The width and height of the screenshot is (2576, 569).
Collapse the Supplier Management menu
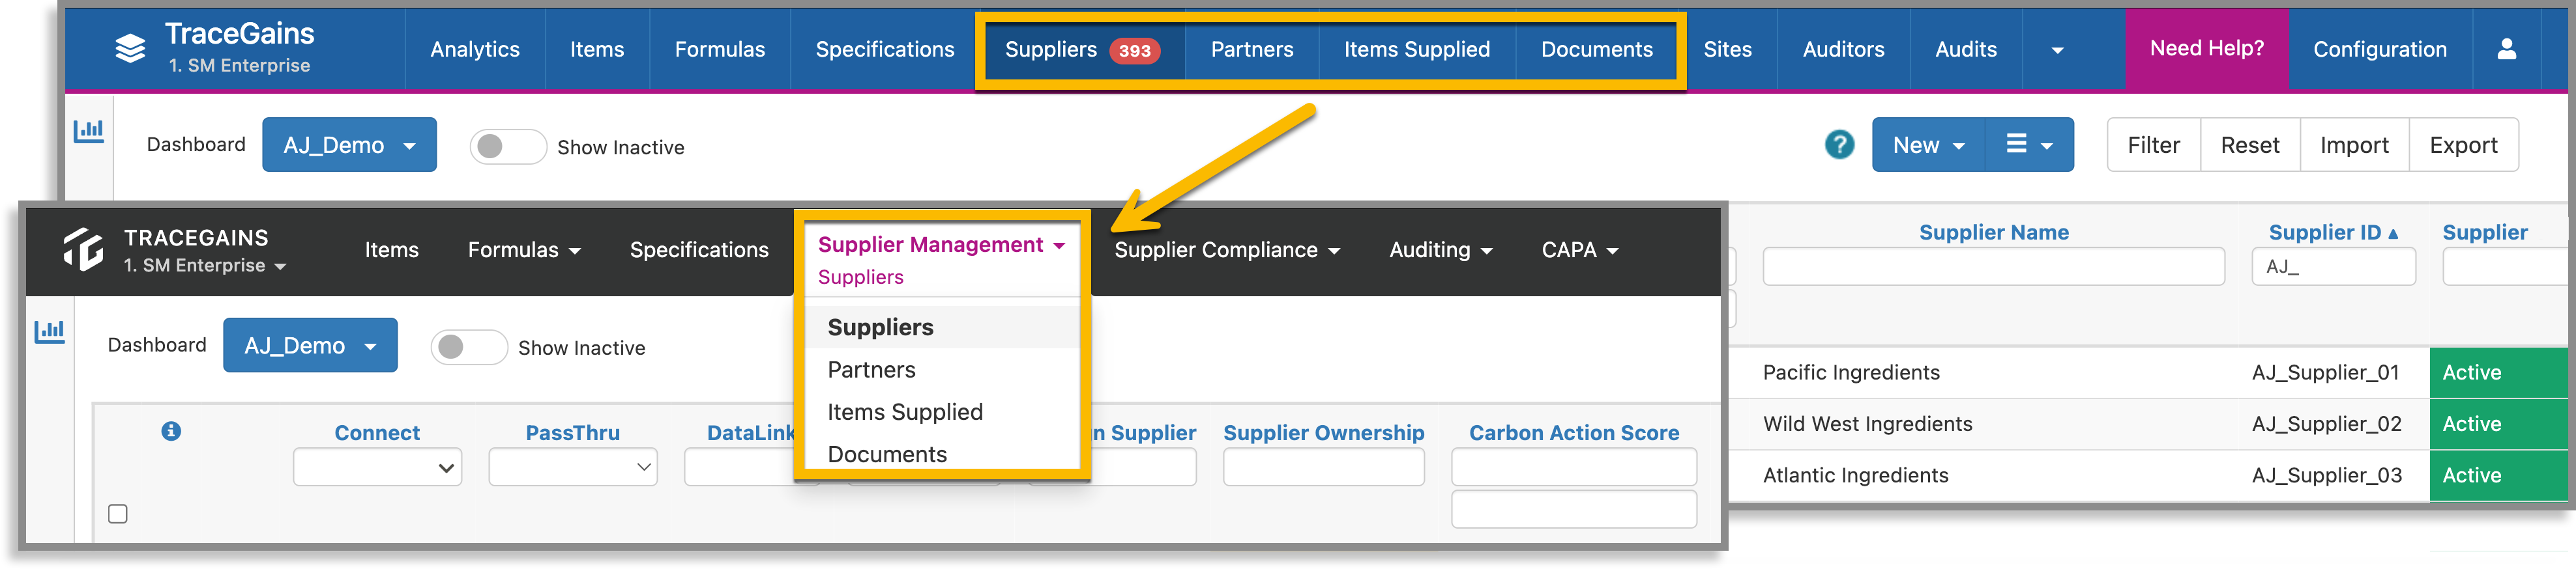pos(941,245)
